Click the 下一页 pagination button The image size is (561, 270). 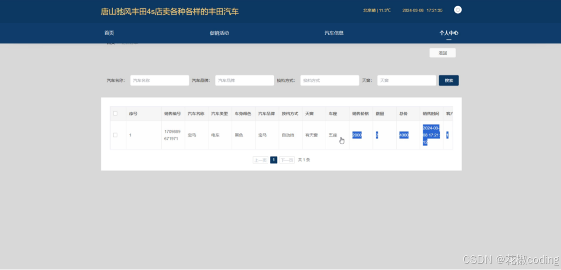tap(287, 160)
